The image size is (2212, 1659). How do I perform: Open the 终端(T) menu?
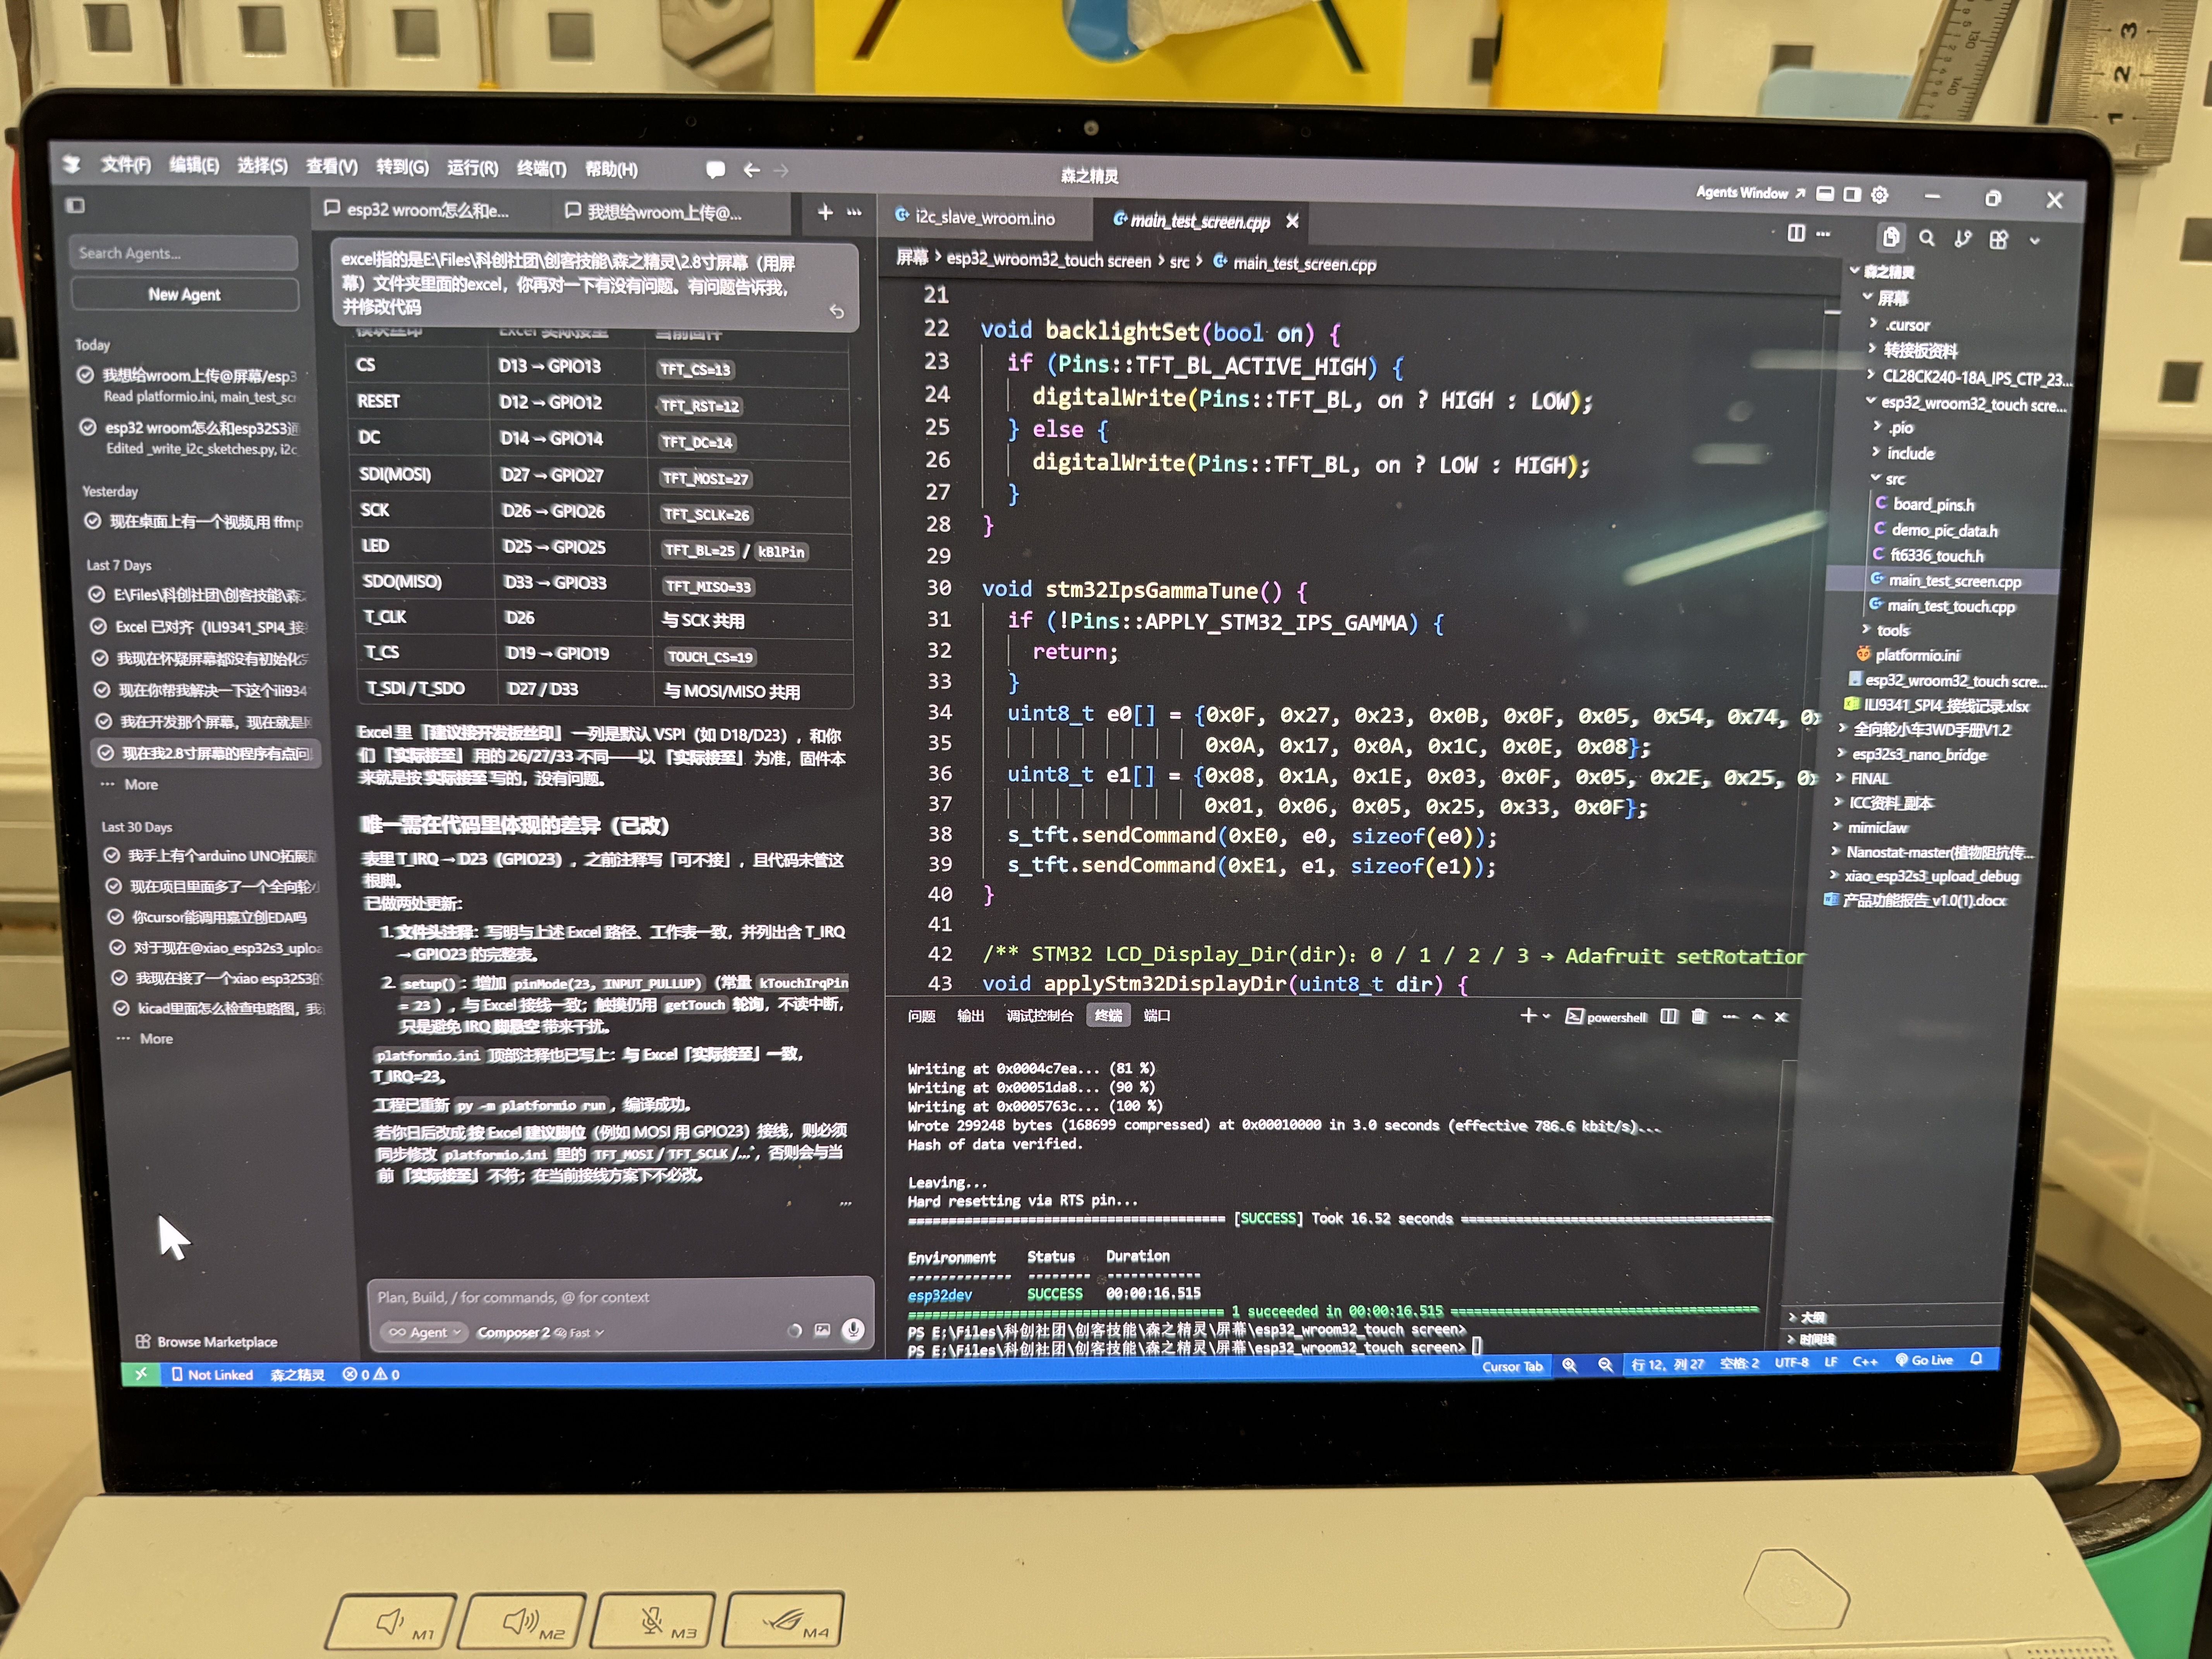[x=541, y=168]
